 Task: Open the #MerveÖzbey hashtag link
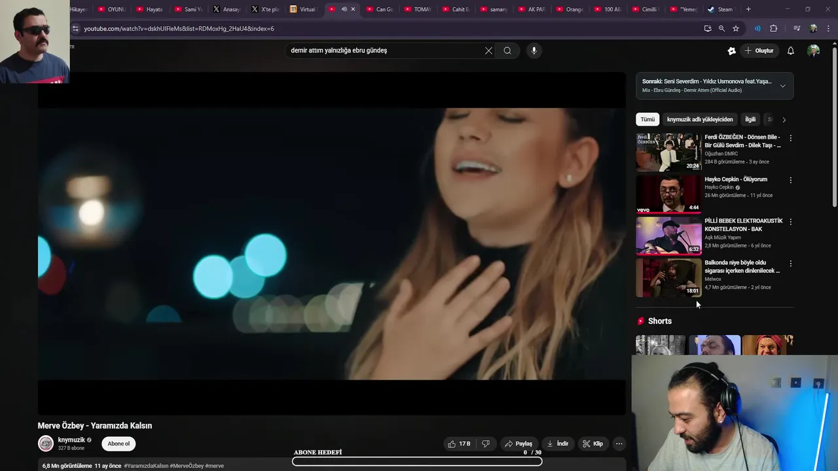(x=186, y=466)
